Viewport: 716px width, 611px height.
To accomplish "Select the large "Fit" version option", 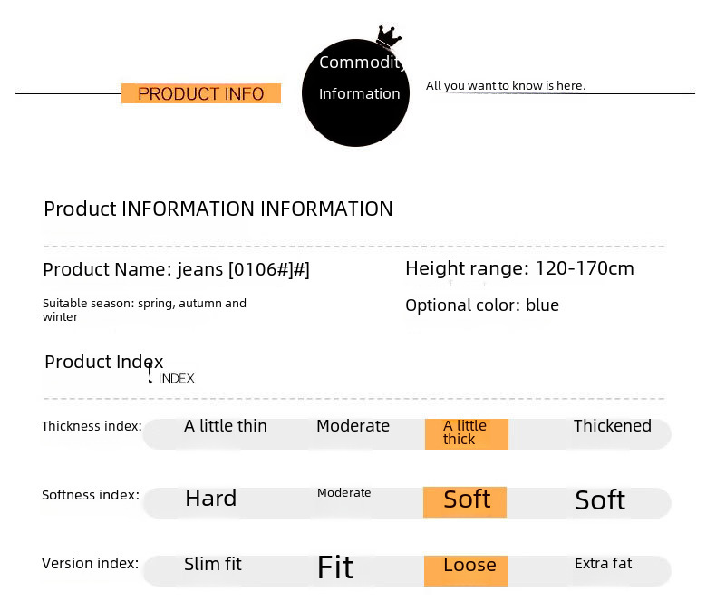I will 334,567.
